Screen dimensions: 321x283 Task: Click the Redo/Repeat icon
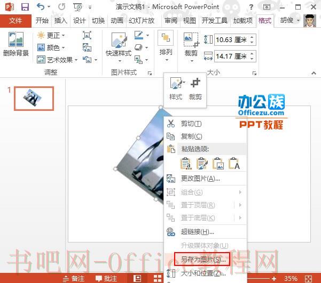point(61,7)
